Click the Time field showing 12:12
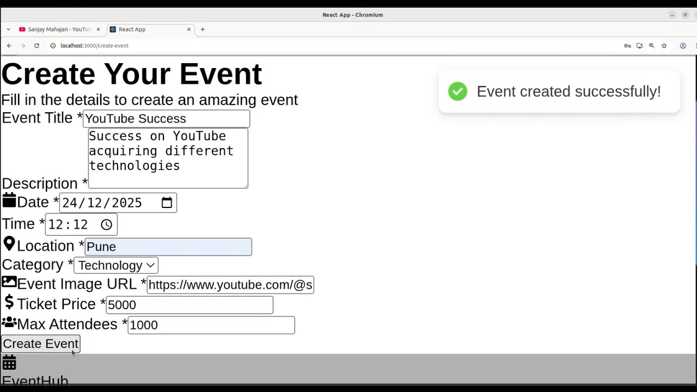697x392 pixels. click(81, 224)
